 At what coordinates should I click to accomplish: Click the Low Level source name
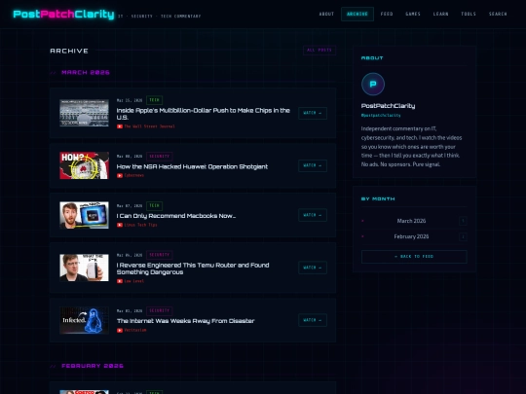coord(133,281)
